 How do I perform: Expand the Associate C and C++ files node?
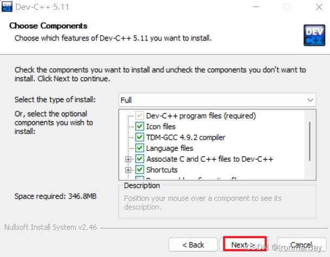tap(128, 159)
